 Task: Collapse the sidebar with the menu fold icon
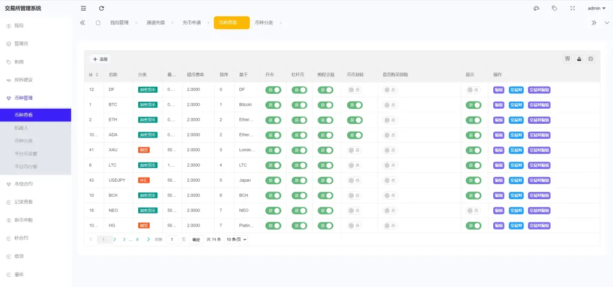point(83,8)
